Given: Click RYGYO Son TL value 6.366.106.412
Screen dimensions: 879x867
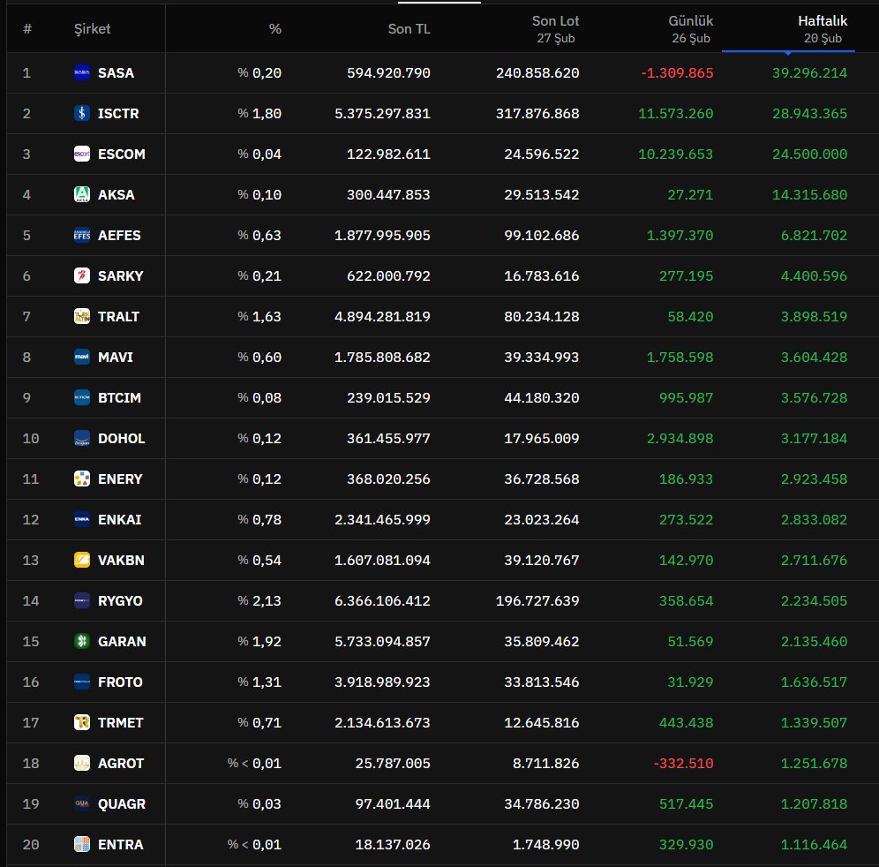Looking at the screenshot, I should [382, 600].
